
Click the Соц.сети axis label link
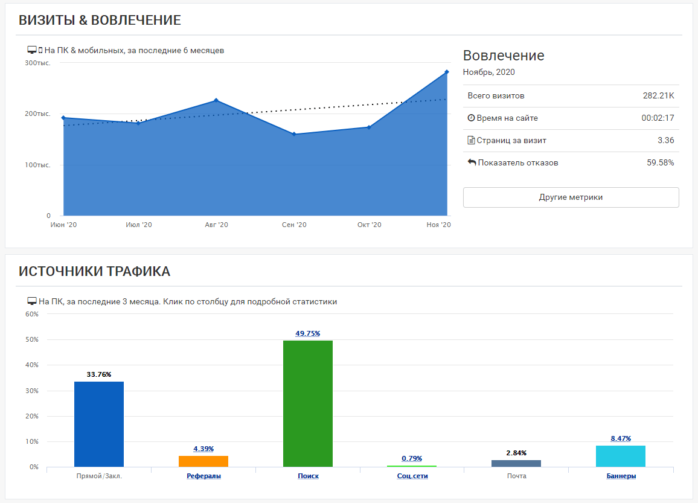(x=412, y=476)
